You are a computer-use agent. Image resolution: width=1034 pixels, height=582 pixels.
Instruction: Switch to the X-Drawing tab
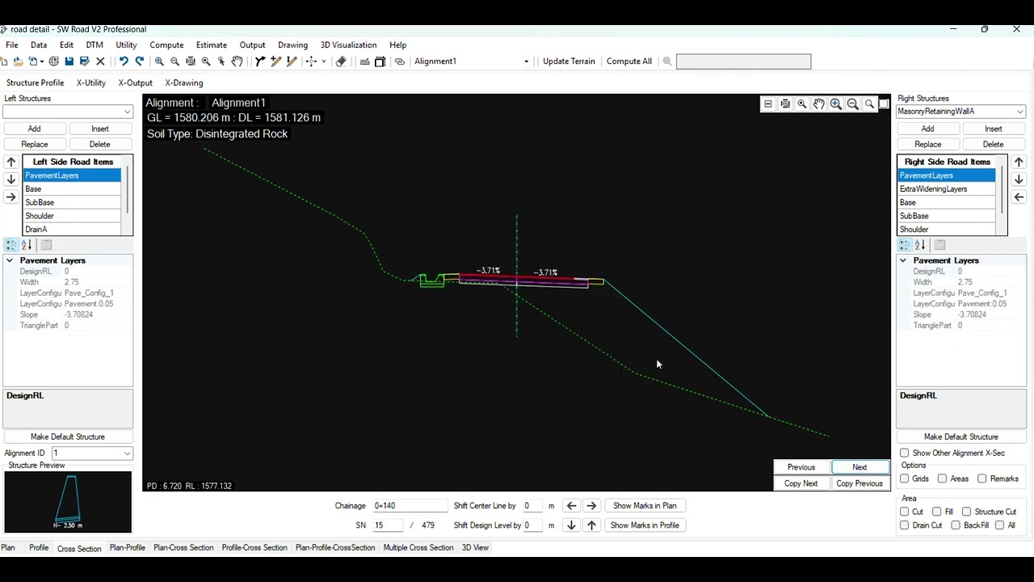click(184, 83)
